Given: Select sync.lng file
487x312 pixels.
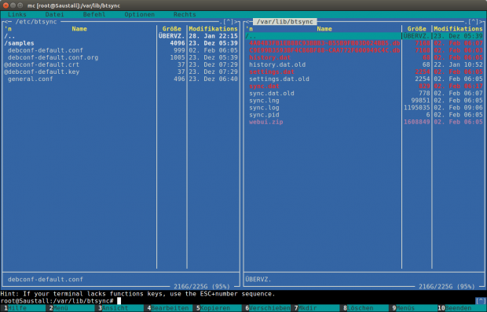Looking at the screenshot, I should tap(364, 101).
